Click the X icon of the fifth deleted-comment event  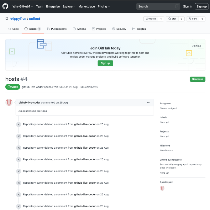[x=18, y=171]
